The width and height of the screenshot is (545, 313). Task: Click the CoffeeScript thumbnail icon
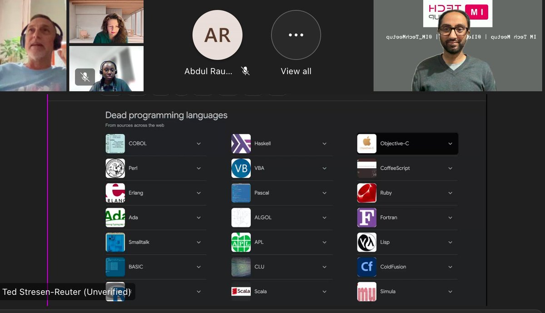tap(367, 168)
